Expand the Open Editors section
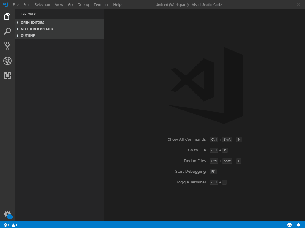305x228 pixels. (32, 23)
